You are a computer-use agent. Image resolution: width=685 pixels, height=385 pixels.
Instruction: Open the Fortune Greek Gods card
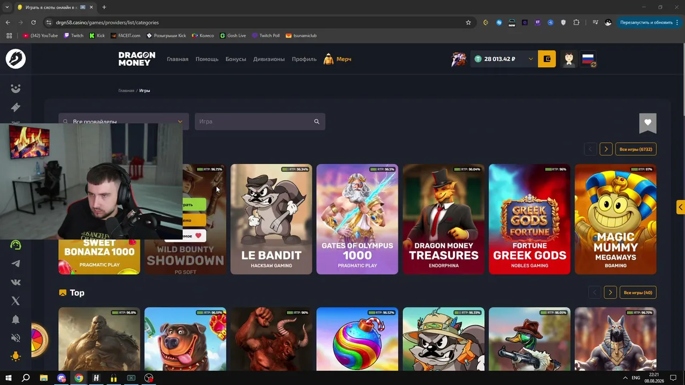[530, 219]
